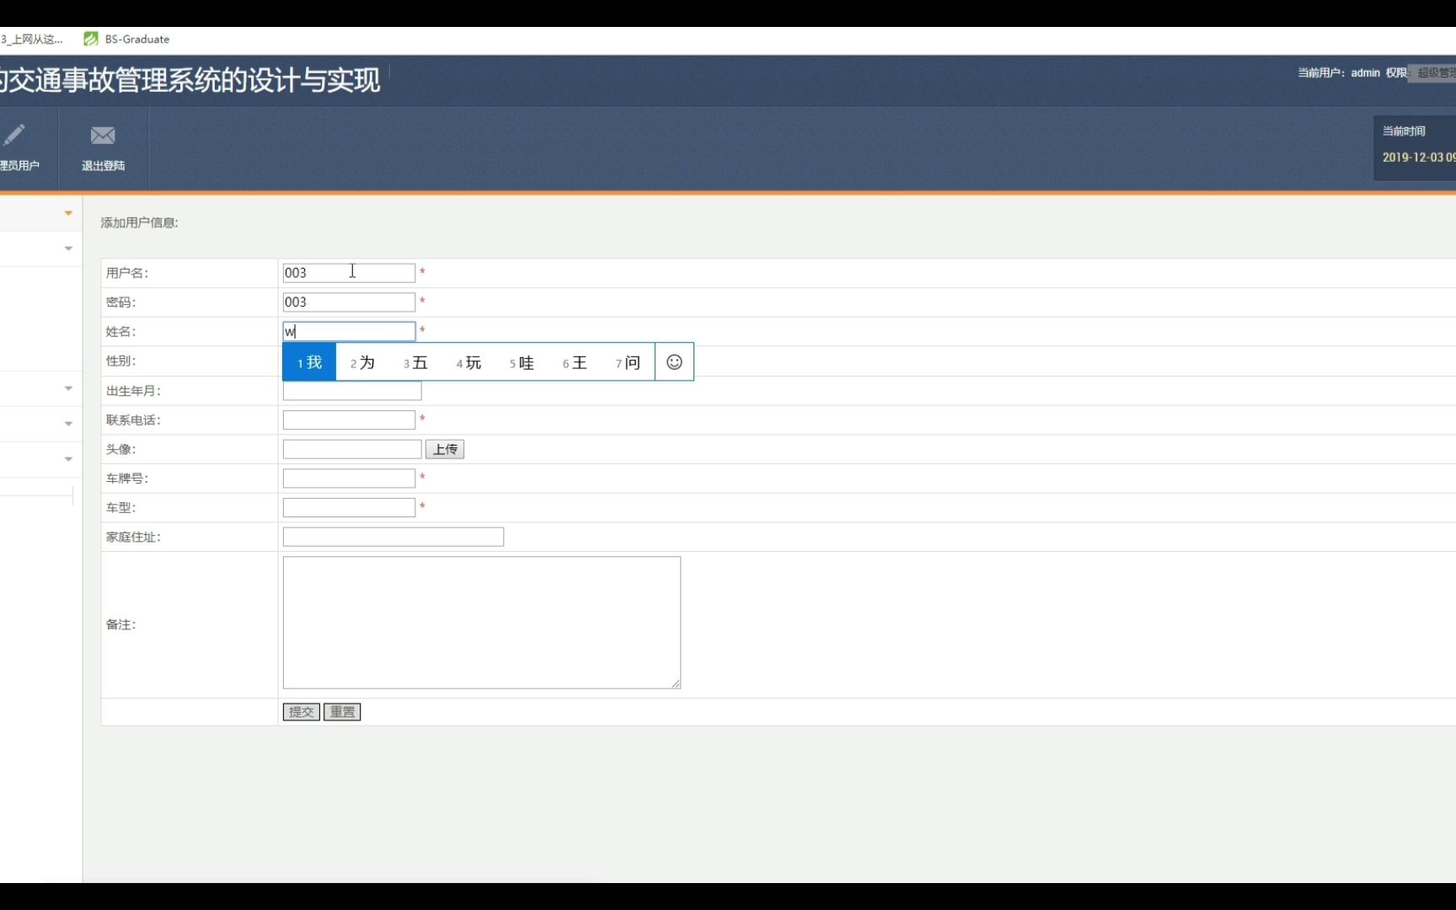This screenshot has height=910, width=1456.
Task: Click the envelope icon for 退出登陆
Action: [x=103, y=135]
